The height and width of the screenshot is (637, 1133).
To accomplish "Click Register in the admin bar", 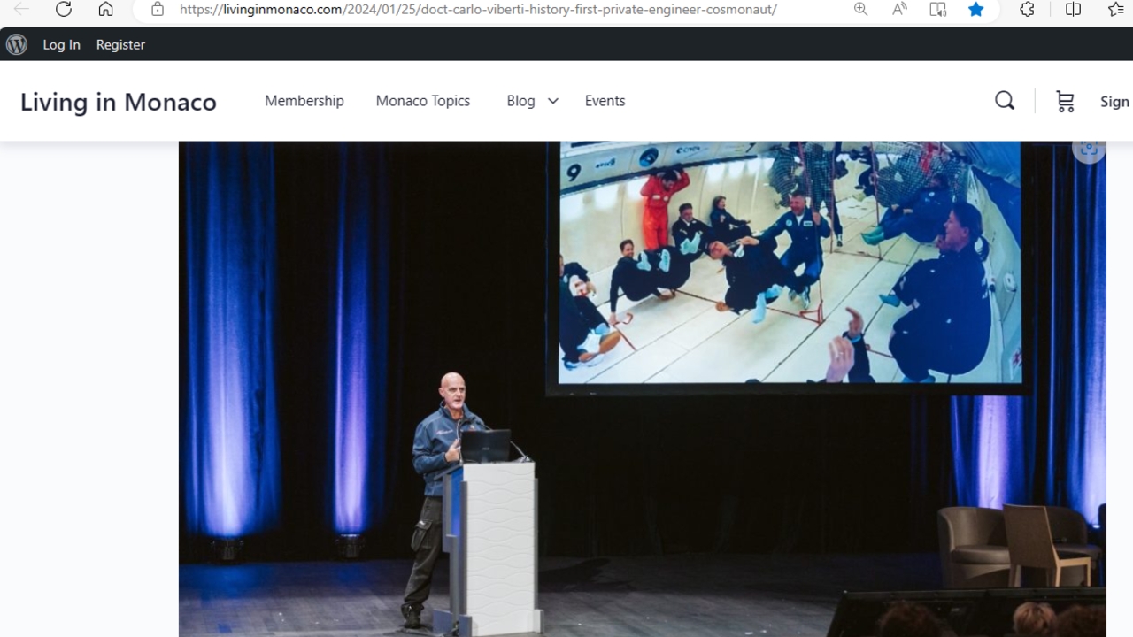I will tap(120, 44).
